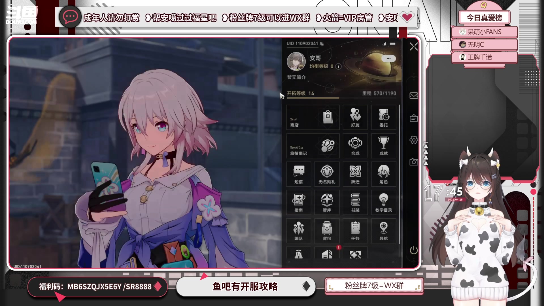Open the announcements board icon in sidebar

[x=414, y=118]
